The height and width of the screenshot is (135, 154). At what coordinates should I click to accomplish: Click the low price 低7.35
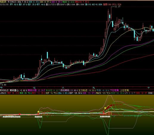(x=31, y=4)
